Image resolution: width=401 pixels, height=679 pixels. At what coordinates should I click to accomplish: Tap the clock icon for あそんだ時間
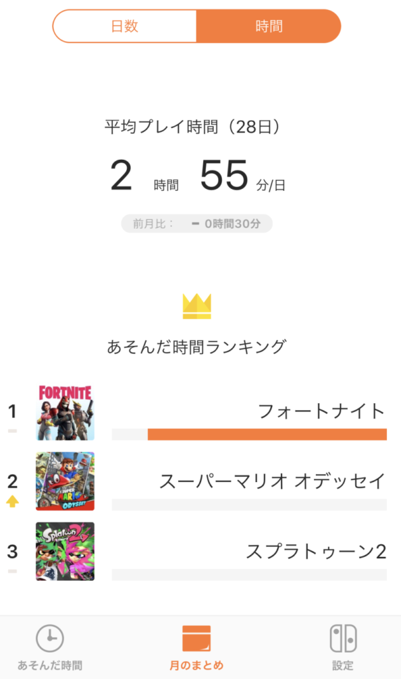(50, 639)
